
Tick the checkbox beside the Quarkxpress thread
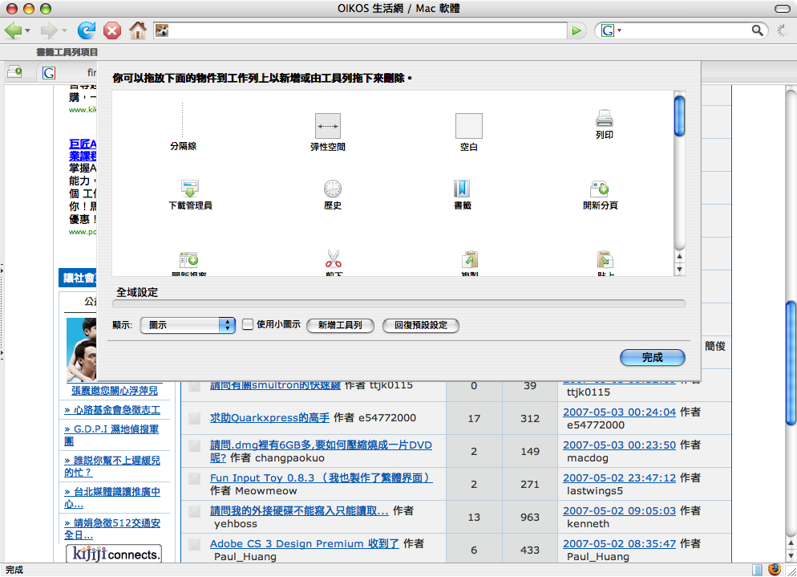[x=194, y=418]
